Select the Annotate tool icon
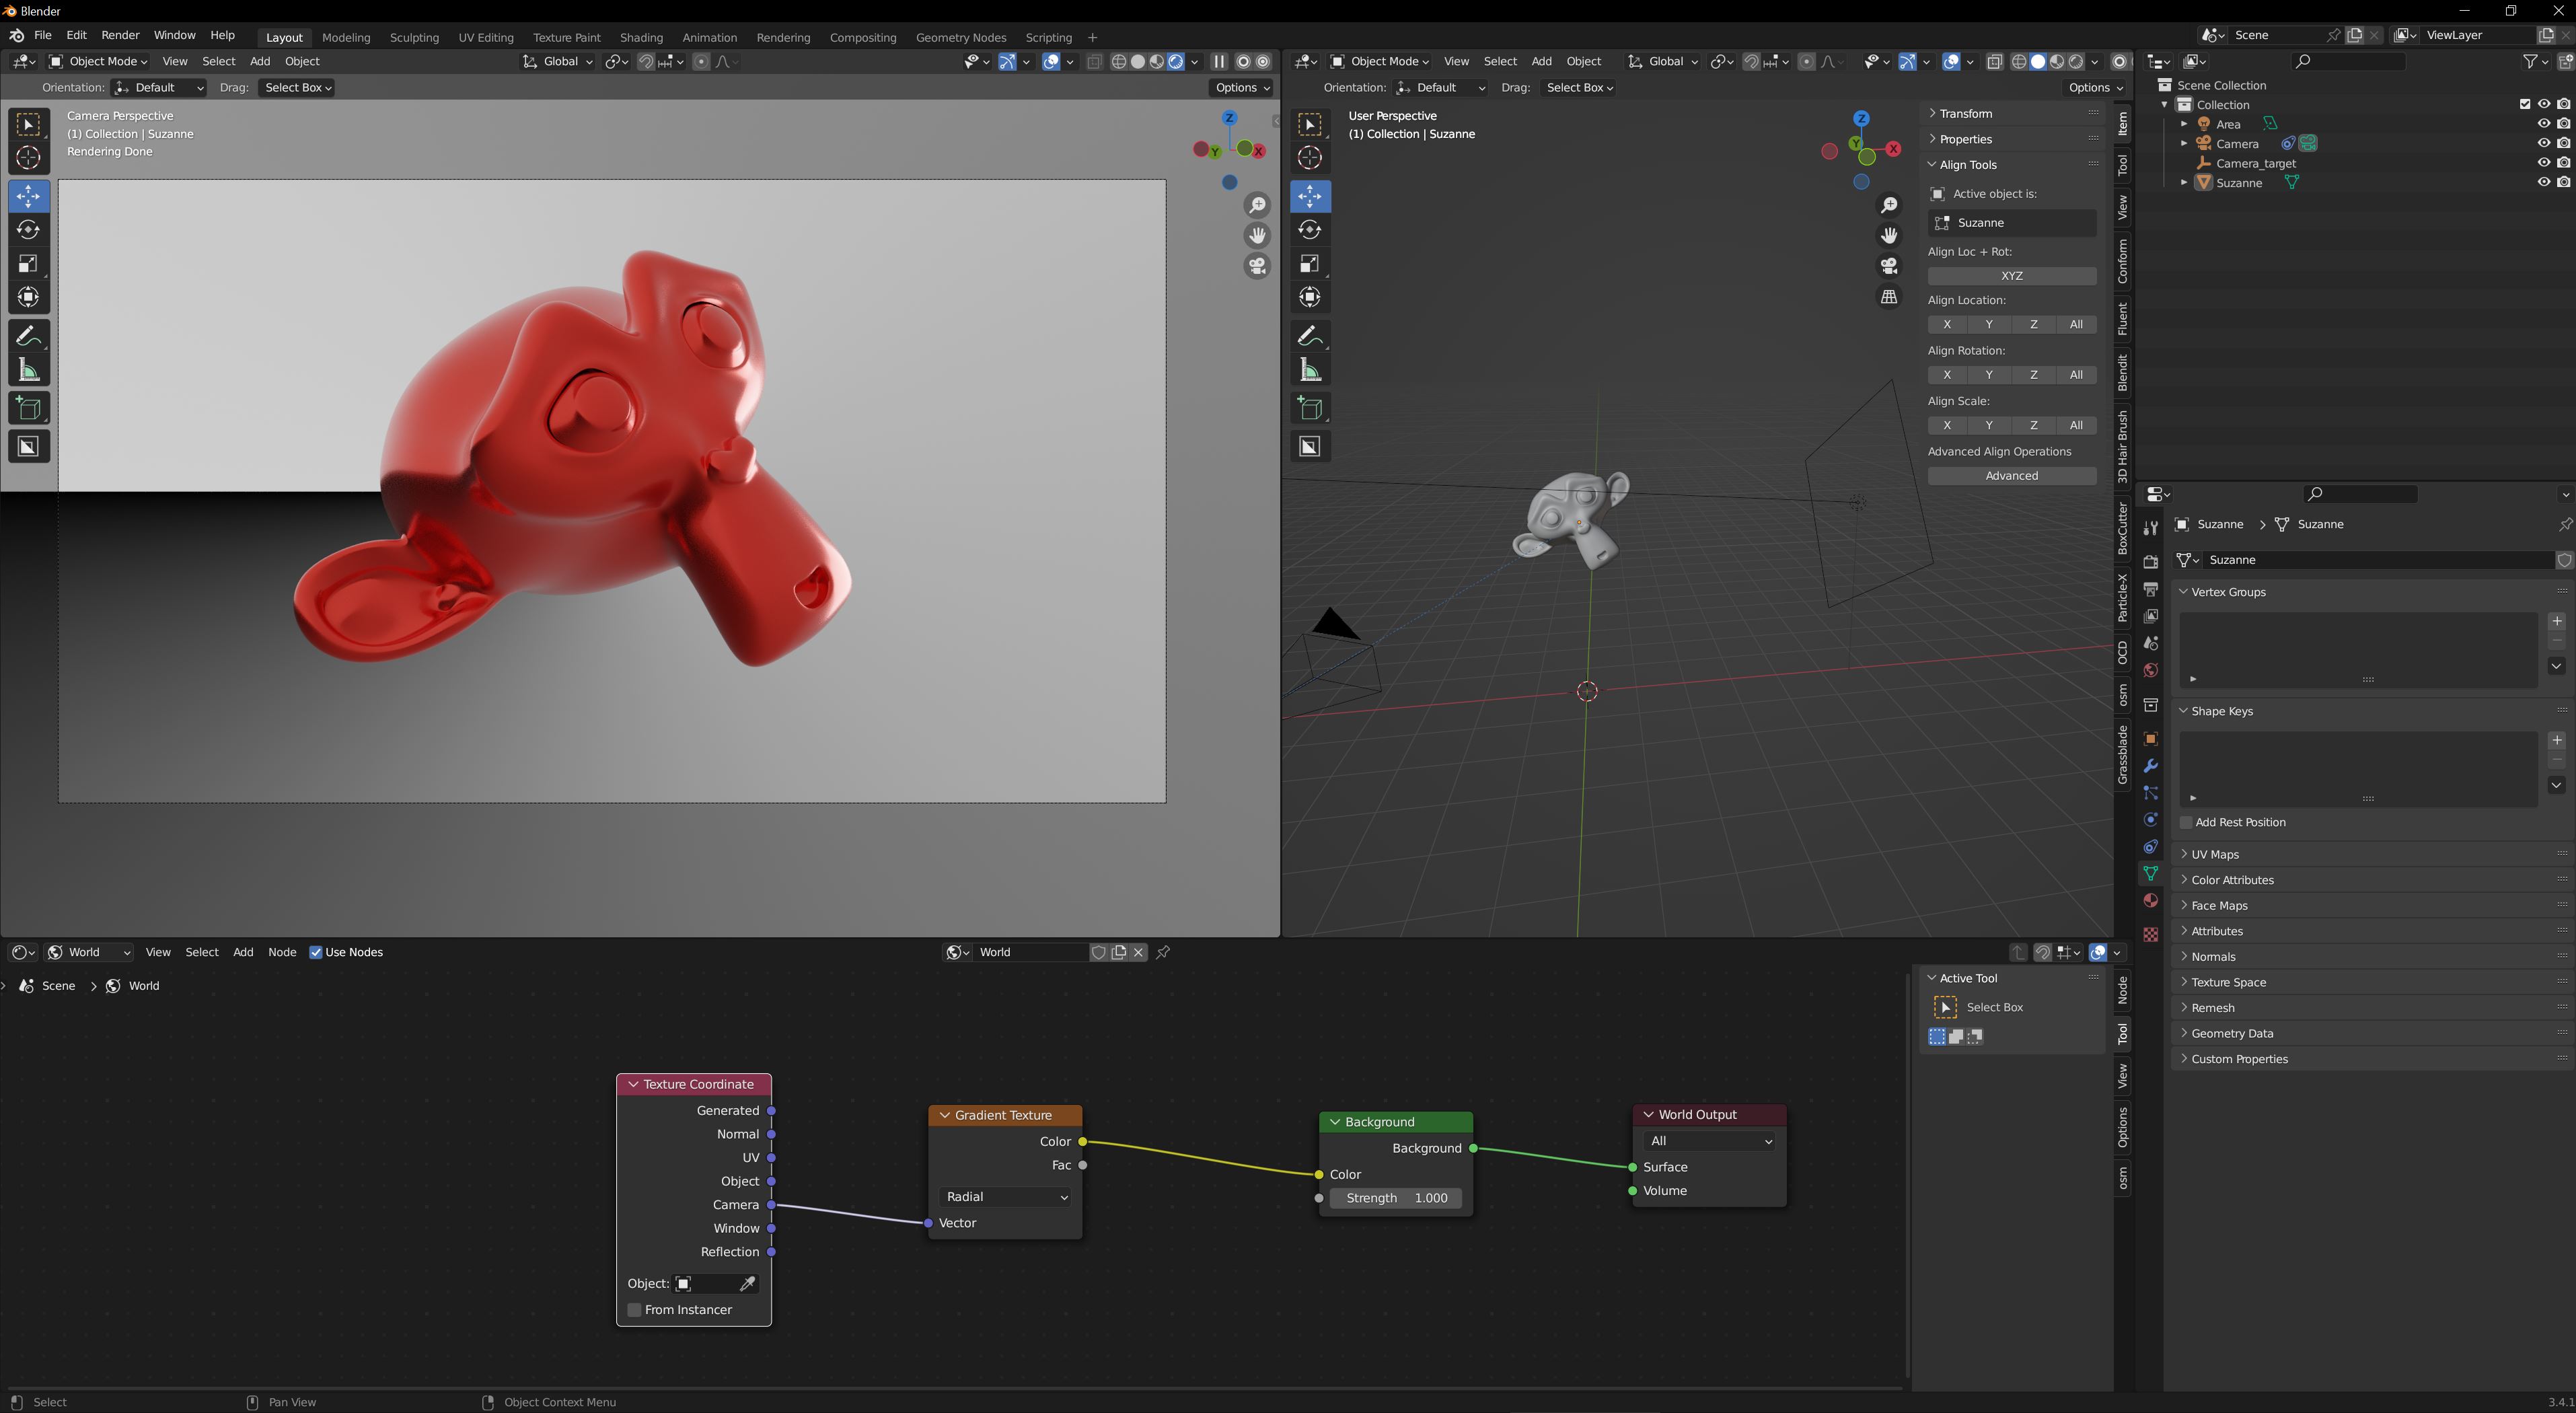Screen dimensions: 2576x1413 click(26, 334)
